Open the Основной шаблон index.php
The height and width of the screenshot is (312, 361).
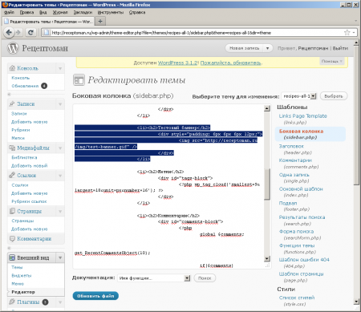pyautogui.click(x=301, y=189)
